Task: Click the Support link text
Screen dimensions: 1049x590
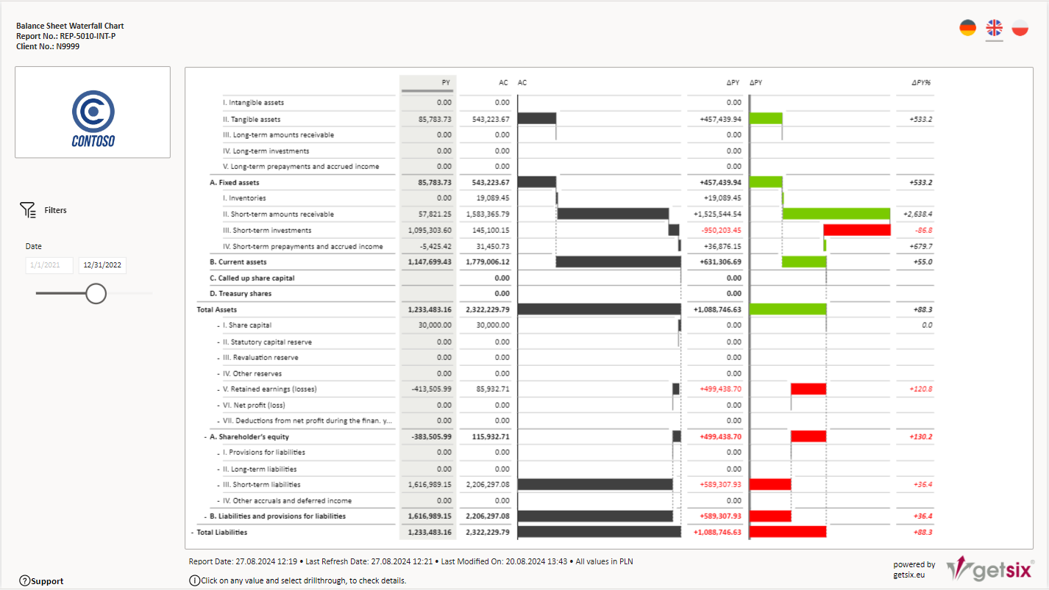Action: (48, 580)
